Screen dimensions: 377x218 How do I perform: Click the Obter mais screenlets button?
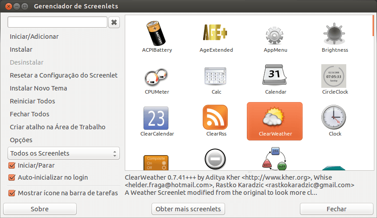tap(188, 209)
